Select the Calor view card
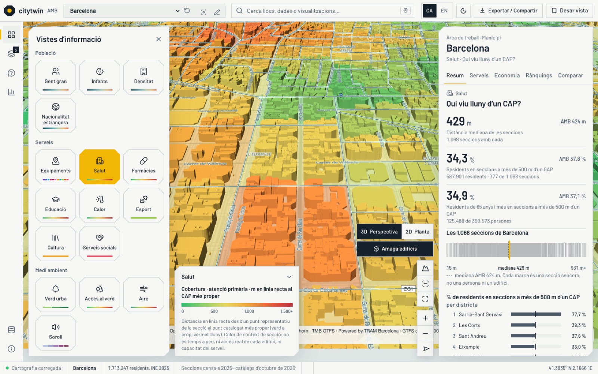The height and width of the screenshot is (374, 598). [99, 205]
